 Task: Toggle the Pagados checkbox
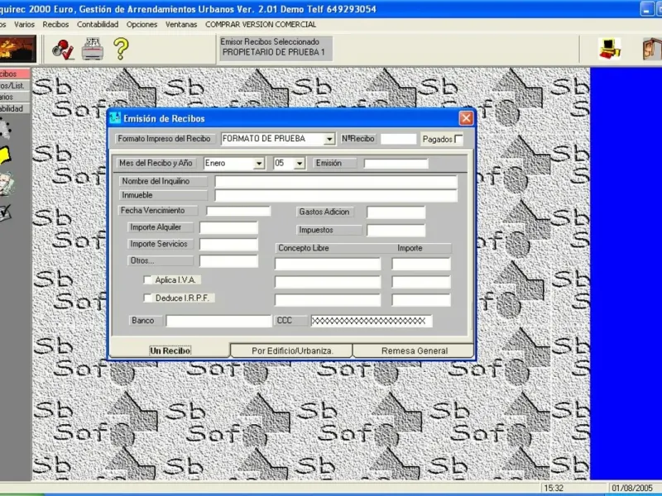[x=458, y=139]
